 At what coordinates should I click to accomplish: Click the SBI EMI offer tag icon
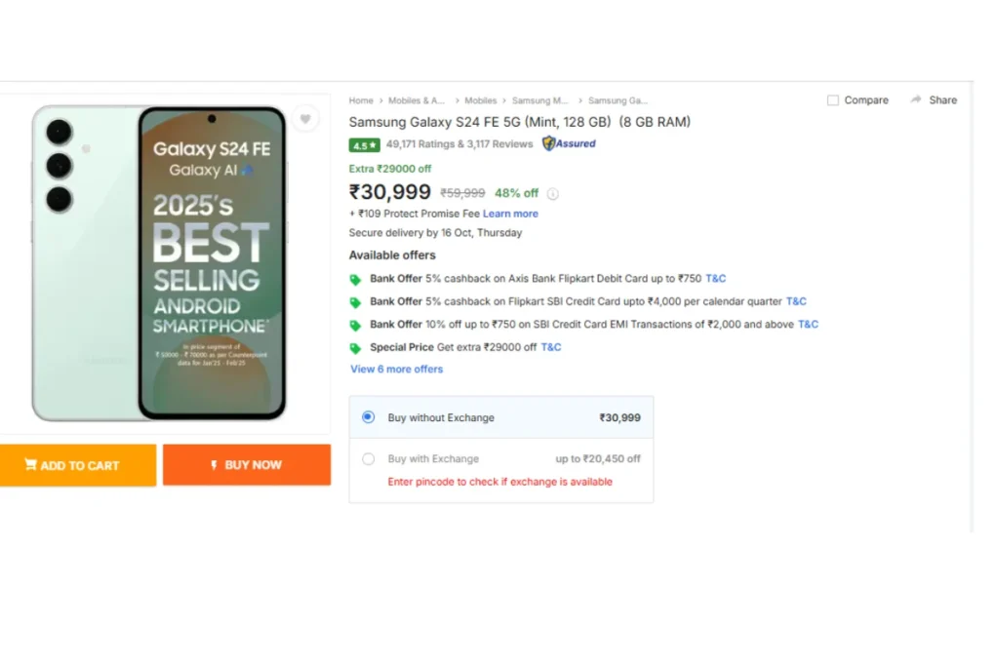tap(355, 325)
